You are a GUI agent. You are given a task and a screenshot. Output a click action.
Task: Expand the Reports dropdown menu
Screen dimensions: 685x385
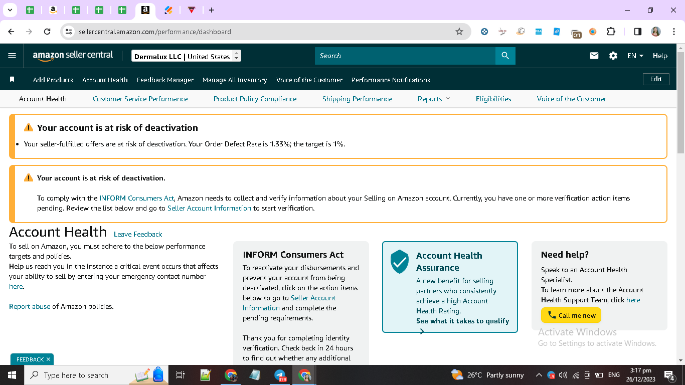click(434, 99)
